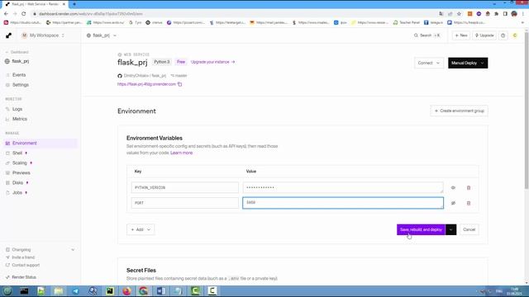Reveal the PYTHON_VERSION value with eye icon
This screenshot has width=529, height=297.
point(453,187)
